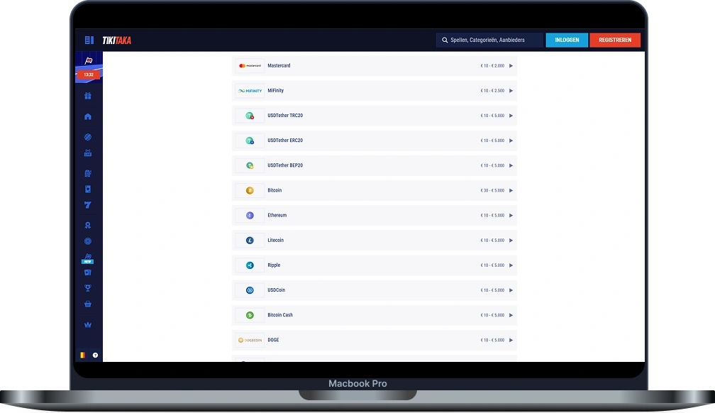Expand the DOGE row arrow
The height and width of the screenshot is (413, 715).
click(x=511, y=340)
